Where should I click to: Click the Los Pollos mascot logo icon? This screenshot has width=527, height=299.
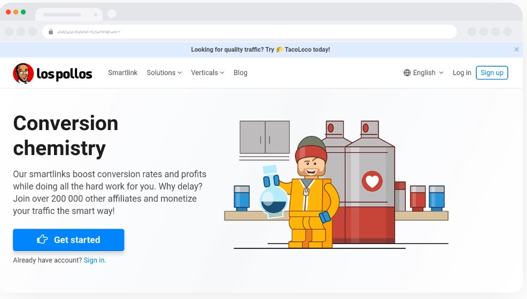point(23,73)
